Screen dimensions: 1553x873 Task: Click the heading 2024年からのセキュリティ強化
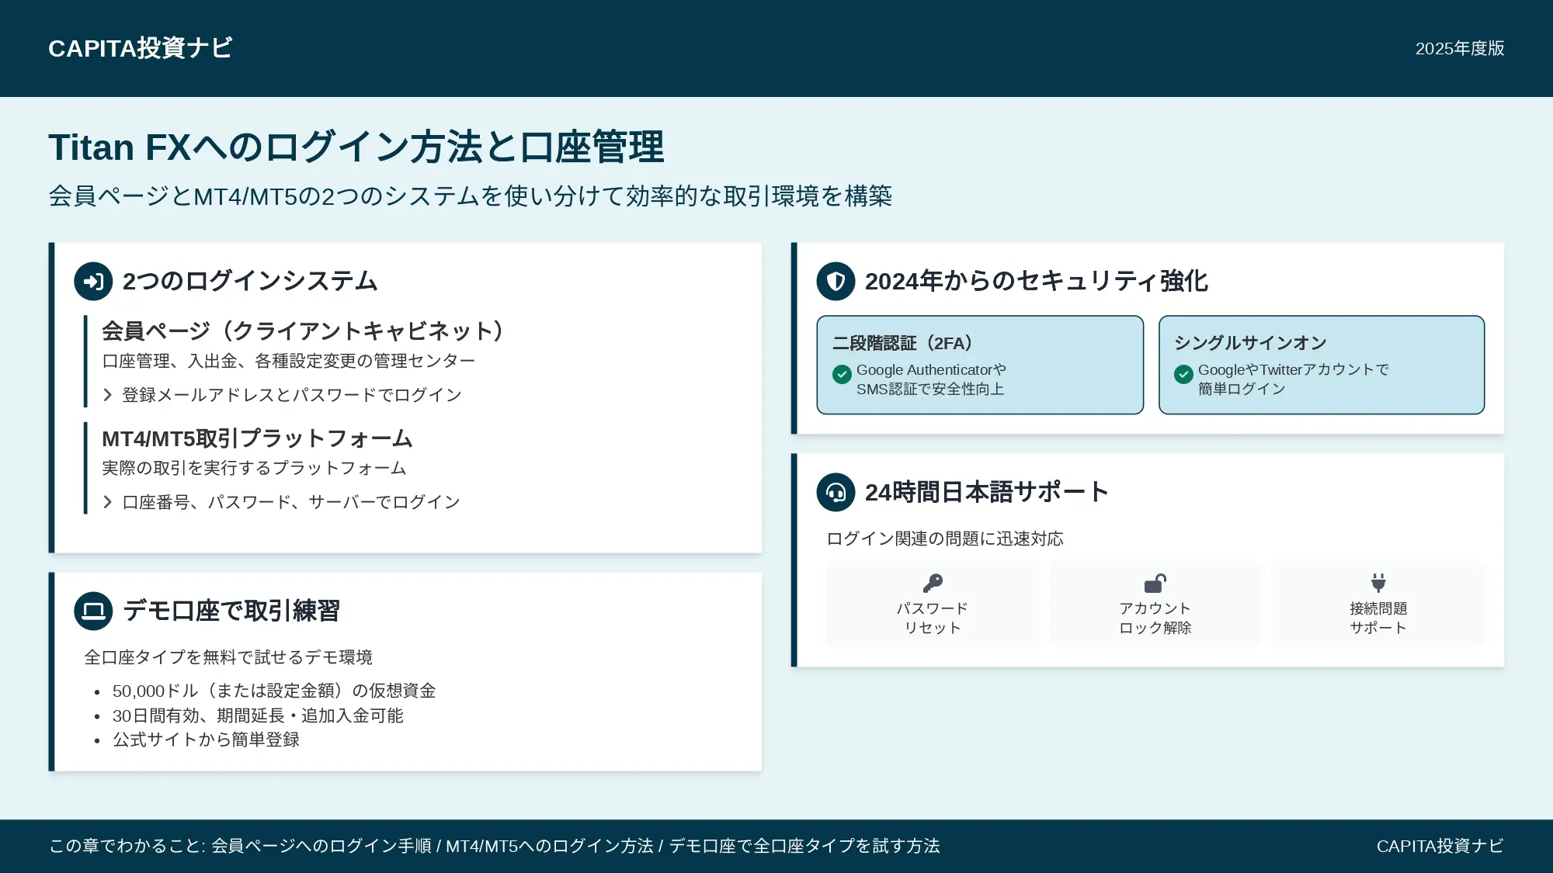[1037, 281]
